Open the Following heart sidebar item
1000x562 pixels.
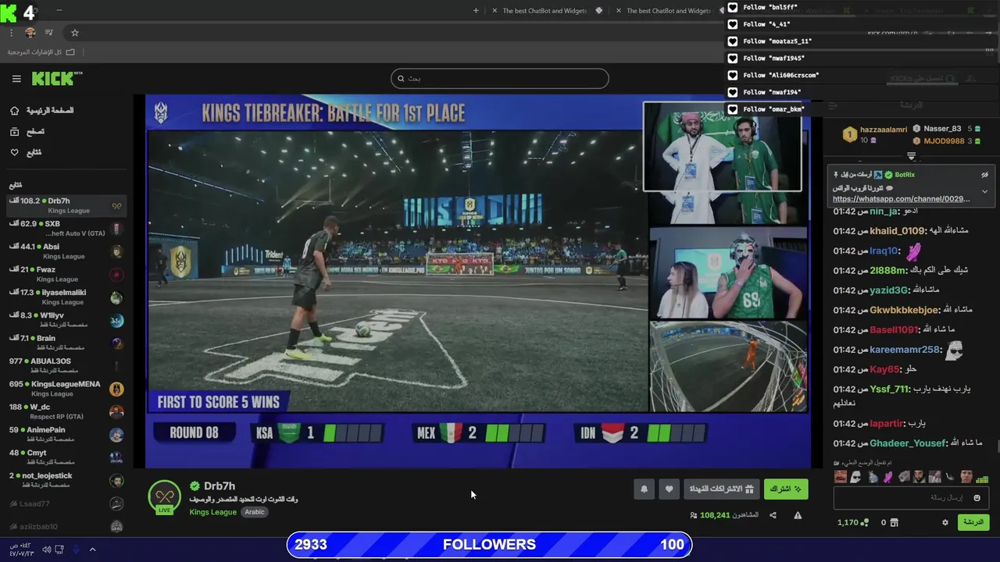point(27,152)
